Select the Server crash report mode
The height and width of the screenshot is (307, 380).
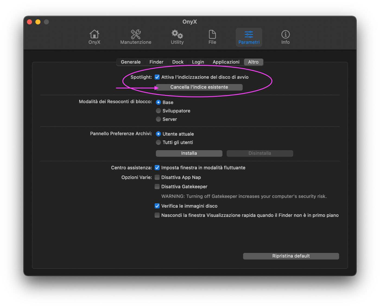coord(159,119)
